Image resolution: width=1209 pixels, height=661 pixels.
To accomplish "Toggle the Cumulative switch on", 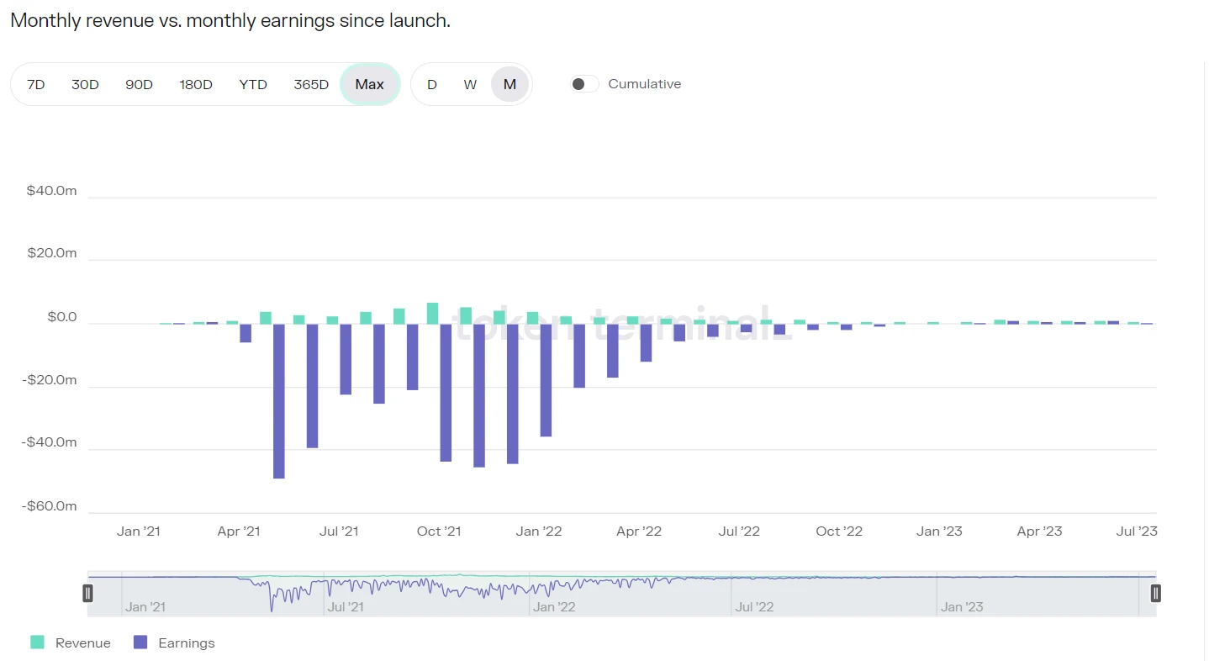I will [584, 84].
